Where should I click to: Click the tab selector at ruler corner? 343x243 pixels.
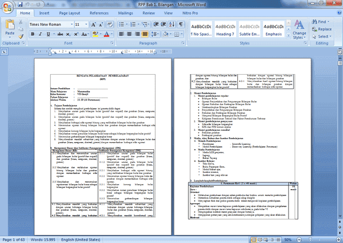coord(4,52)
